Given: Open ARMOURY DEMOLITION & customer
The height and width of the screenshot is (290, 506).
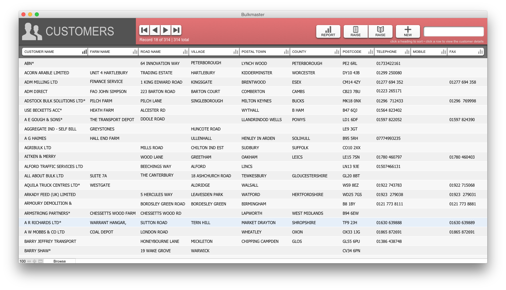Looking at the screenshot, I should coord(253,204).
